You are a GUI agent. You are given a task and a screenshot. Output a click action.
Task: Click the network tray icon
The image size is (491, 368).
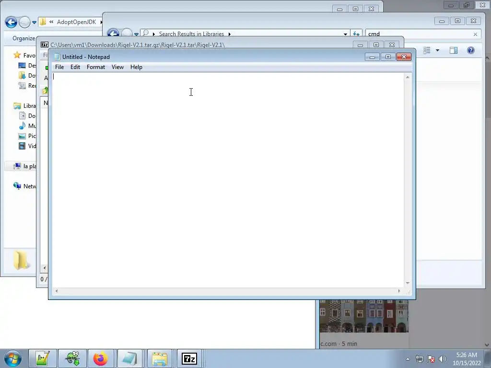coord(419,359)
